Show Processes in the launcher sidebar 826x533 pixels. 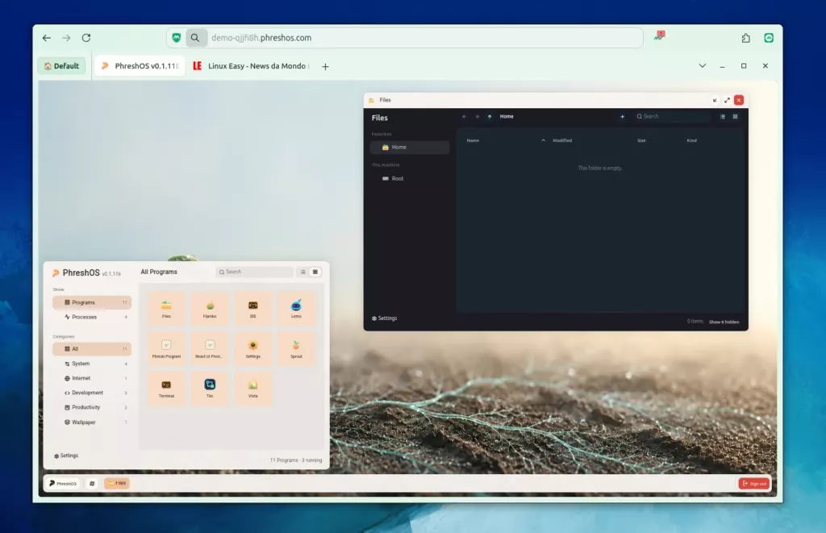(x=92, y=317)
